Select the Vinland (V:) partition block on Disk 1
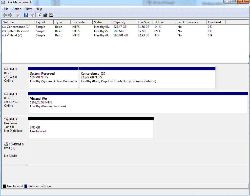 (x=138, y=103)
